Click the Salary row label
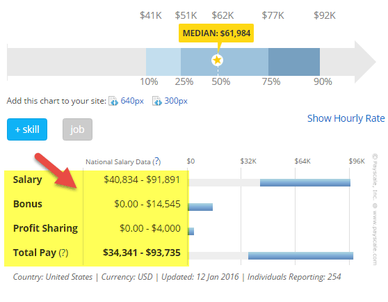The image size is (388, 302). coord(28,180)
